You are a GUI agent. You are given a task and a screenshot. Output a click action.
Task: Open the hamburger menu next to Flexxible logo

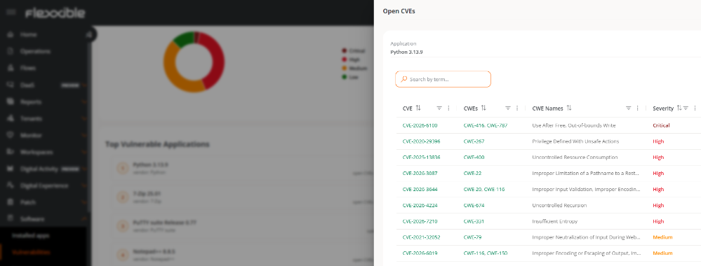coord(11,13)
